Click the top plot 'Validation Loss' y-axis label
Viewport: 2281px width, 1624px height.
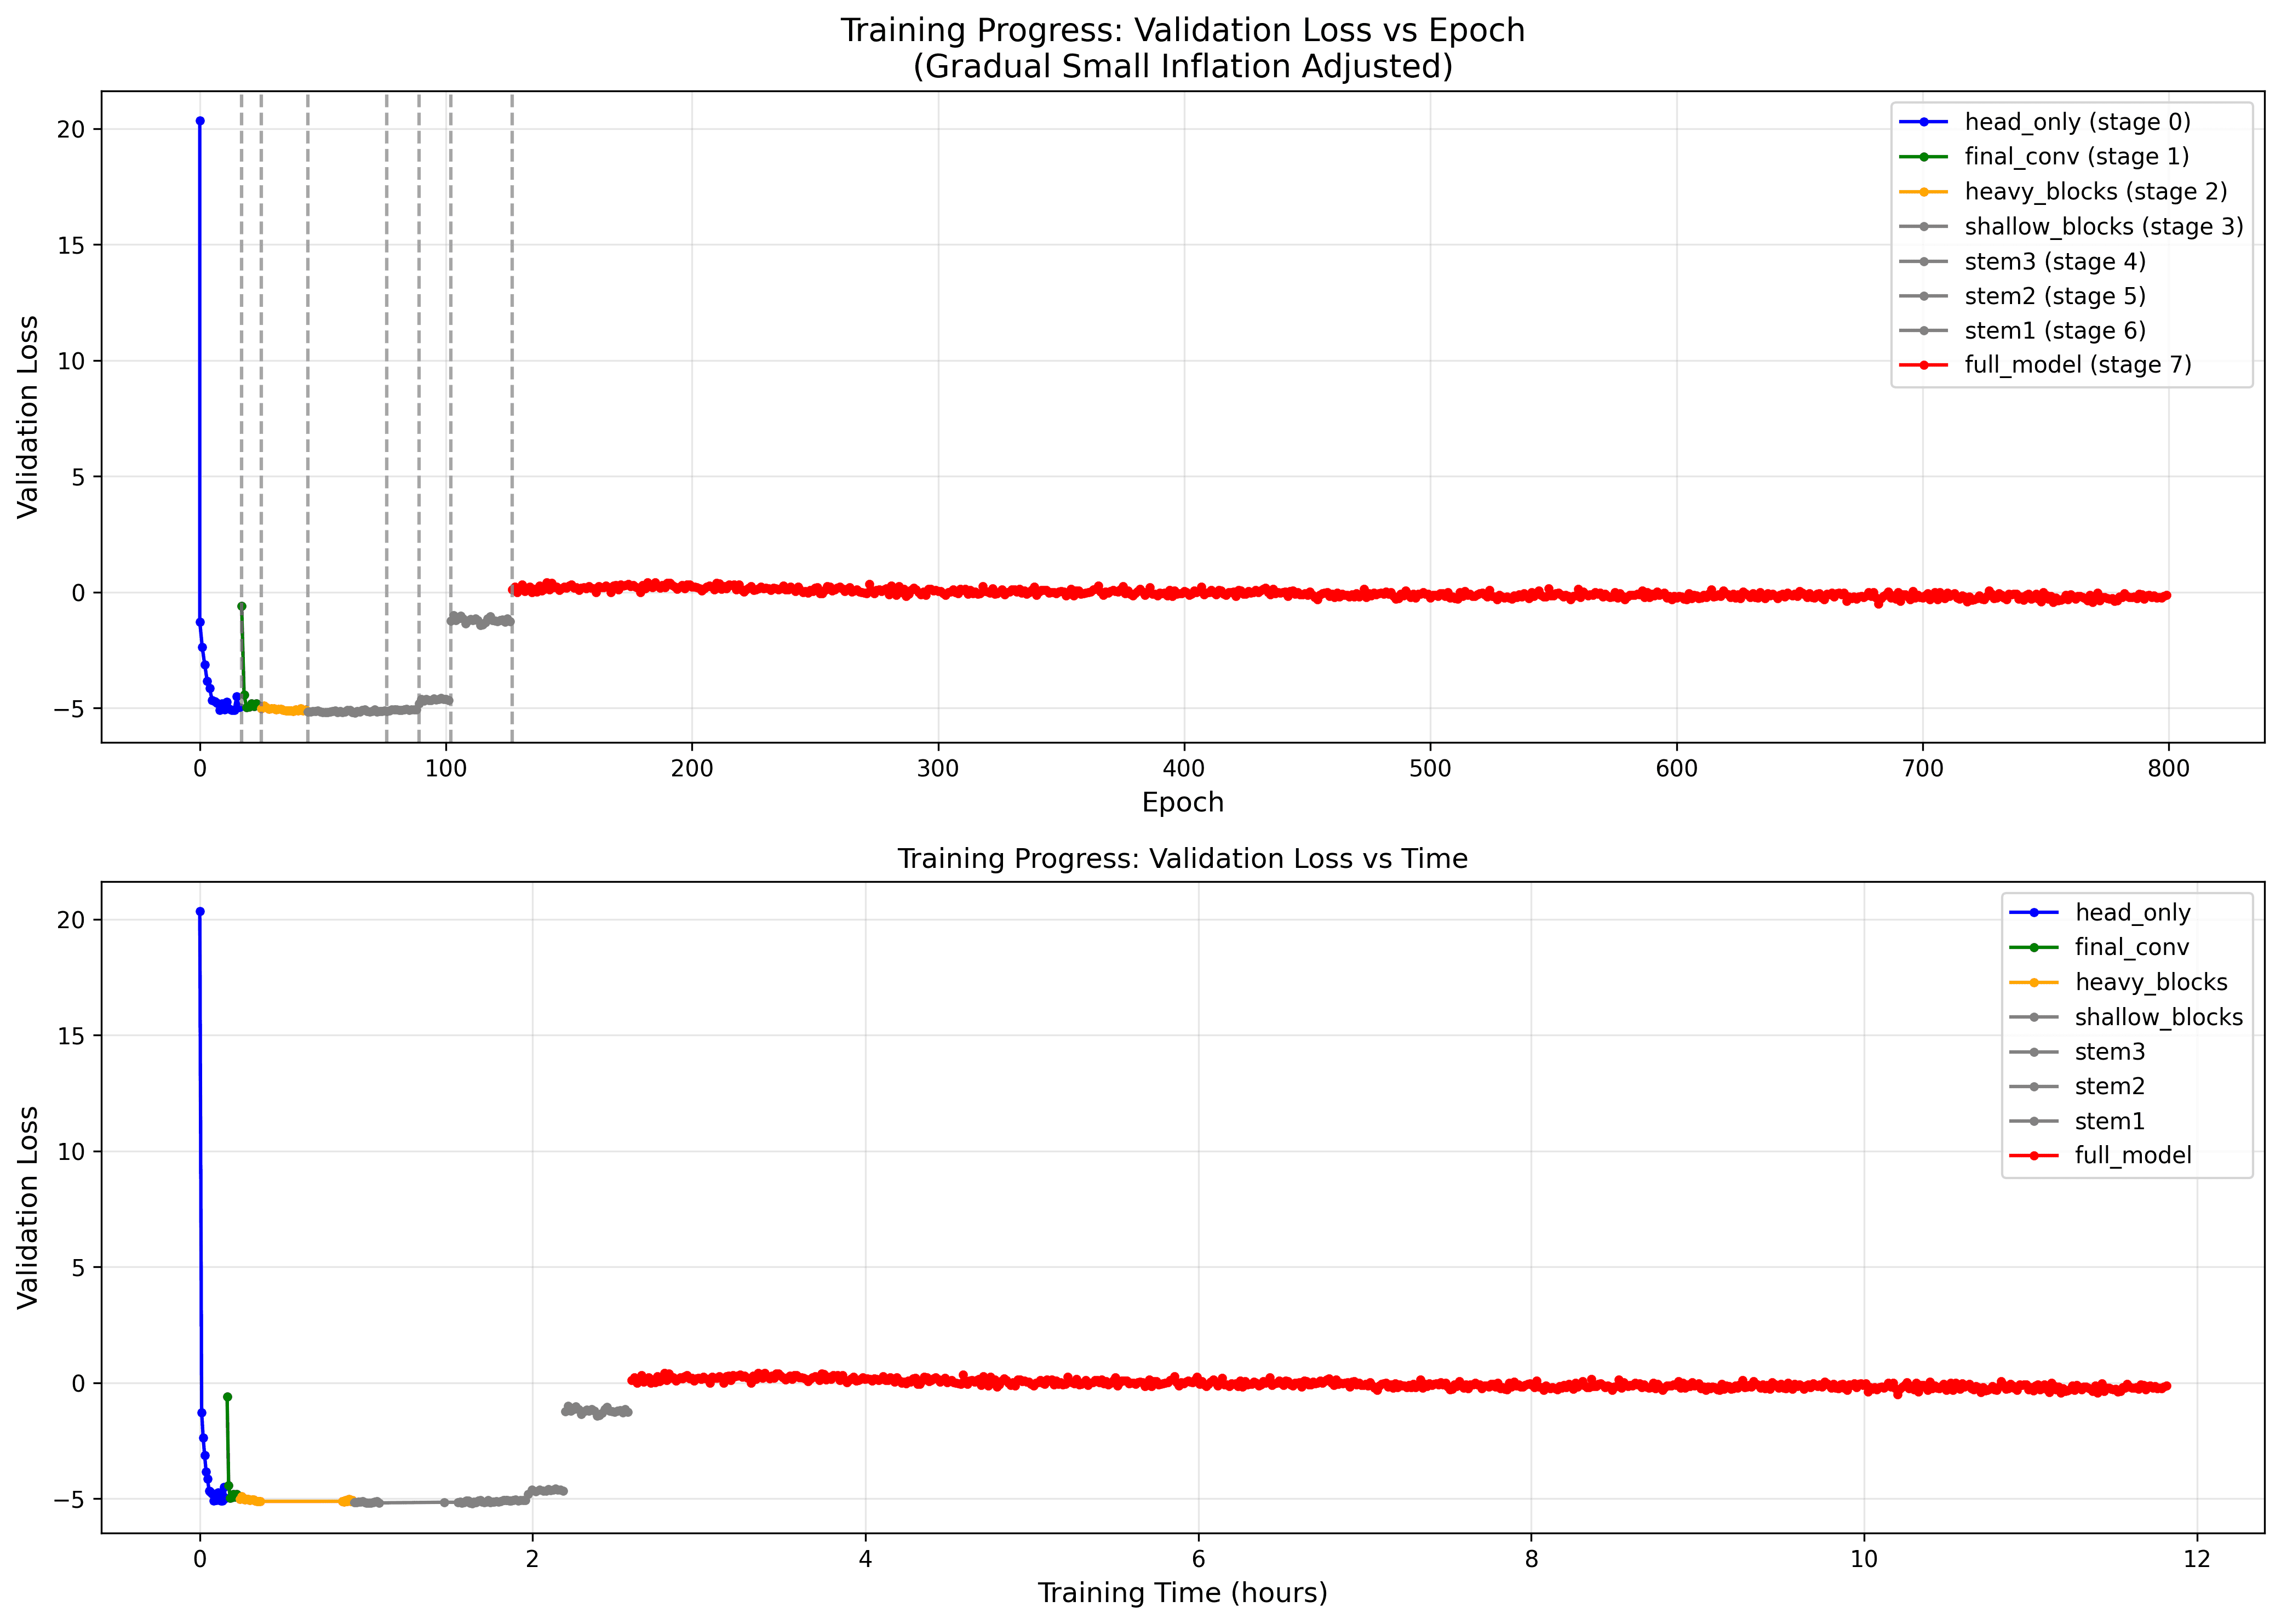[x=28, y=417]
